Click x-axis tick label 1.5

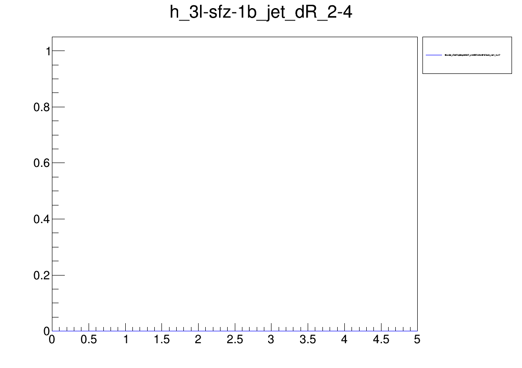click(162, 340)
